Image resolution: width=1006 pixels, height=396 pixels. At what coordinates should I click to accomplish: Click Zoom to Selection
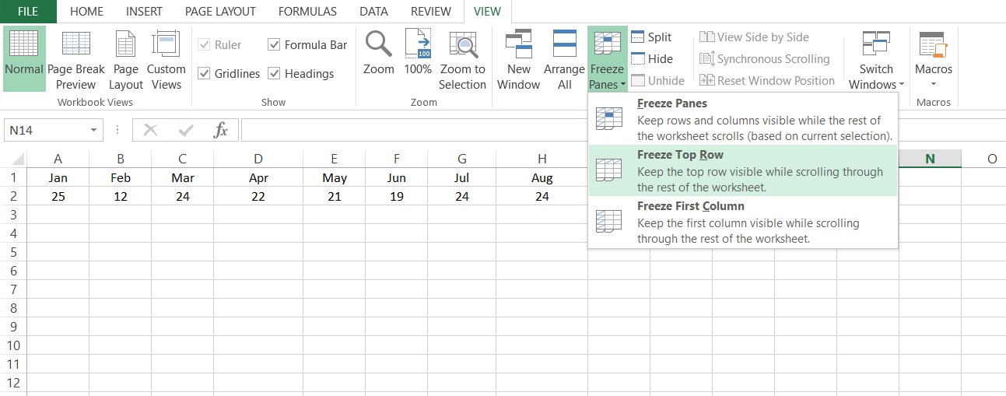click(462, 59)
